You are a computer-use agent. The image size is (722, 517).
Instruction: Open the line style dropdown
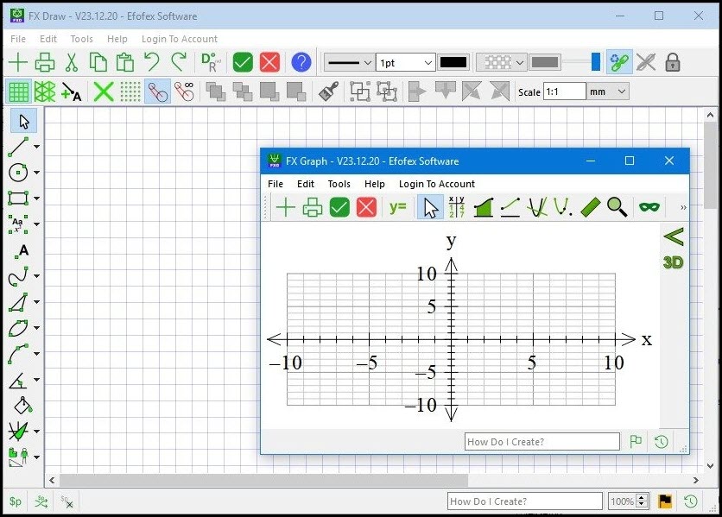(x=349, y=63)
